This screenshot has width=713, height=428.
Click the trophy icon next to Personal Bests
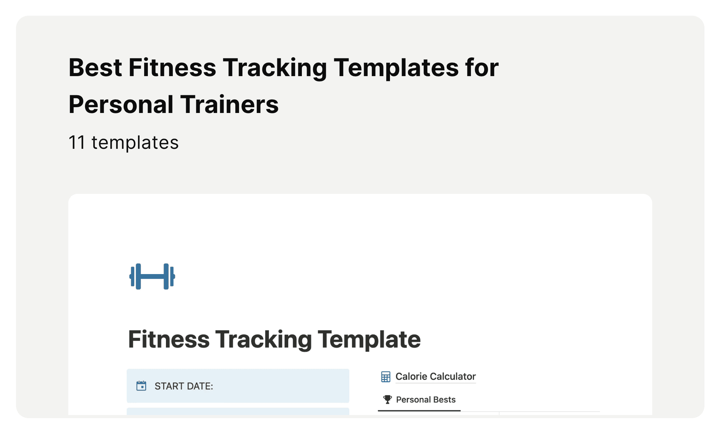click(x=387, y=399)
